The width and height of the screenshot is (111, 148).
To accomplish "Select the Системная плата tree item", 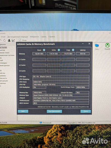I will (5, 53).
